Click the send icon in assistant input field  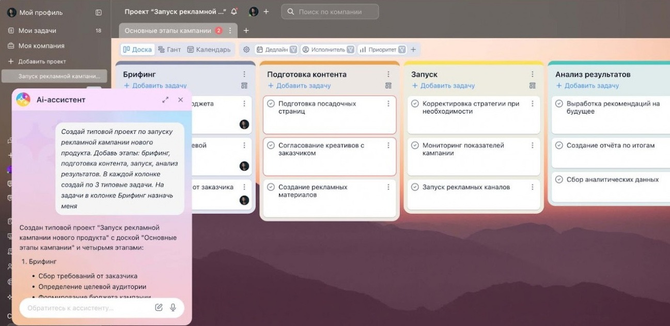[159, 307]
